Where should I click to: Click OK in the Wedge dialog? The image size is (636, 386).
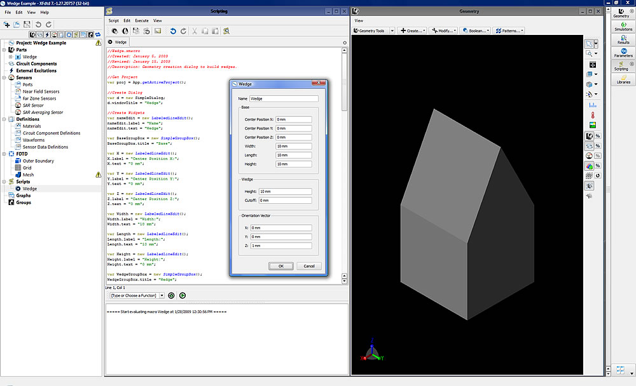280,266
